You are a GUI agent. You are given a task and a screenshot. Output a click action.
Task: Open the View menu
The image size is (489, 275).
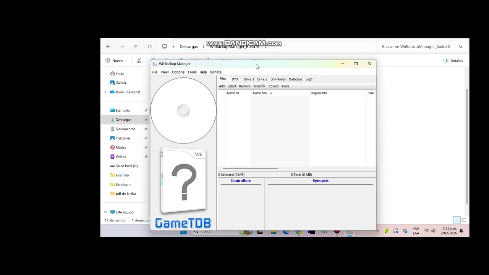pyautogui.click(x=165, y=72)
